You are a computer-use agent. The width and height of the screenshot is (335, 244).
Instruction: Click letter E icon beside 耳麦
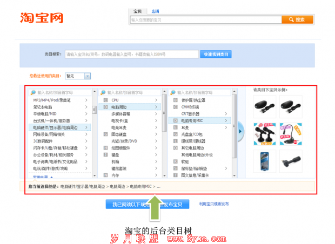(x=176, y=127)
